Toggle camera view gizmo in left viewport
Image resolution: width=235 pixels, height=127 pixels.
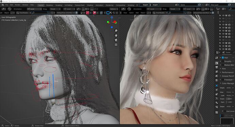116,40
